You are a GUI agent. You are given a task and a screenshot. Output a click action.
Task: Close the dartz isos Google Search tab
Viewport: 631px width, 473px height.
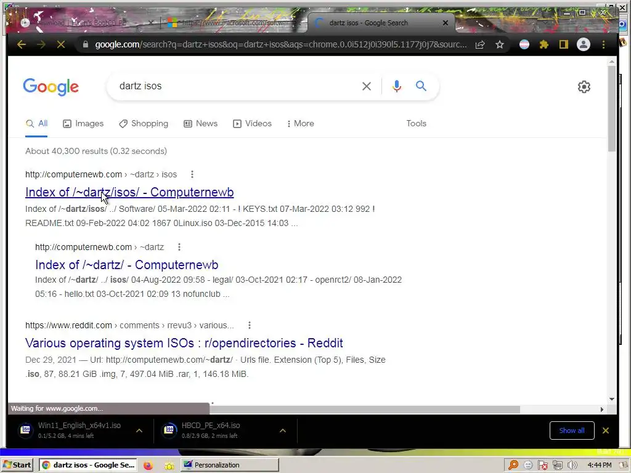tap(445, 23)
